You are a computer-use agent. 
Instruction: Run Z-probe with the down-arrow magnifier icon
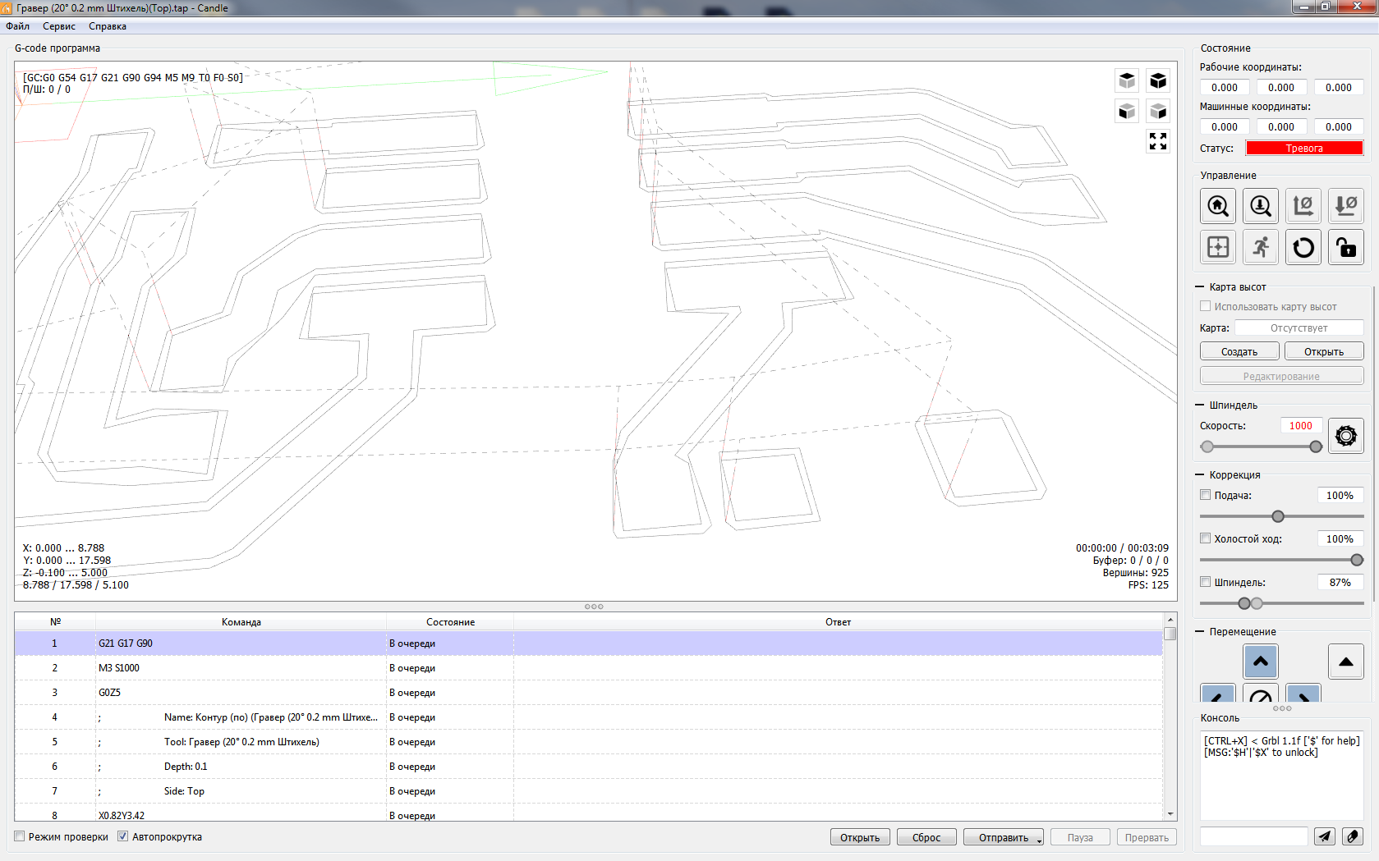1261,205
